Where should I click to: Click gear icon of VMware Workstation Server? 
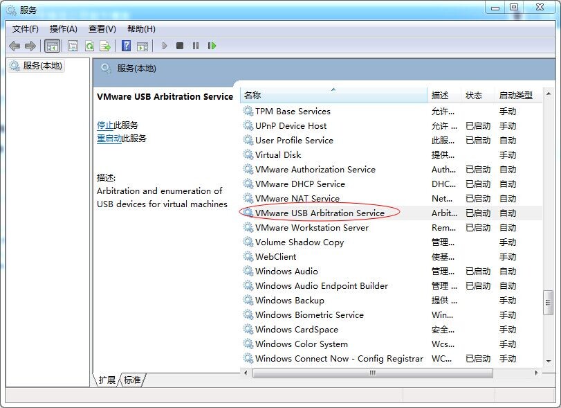point(248,227)
